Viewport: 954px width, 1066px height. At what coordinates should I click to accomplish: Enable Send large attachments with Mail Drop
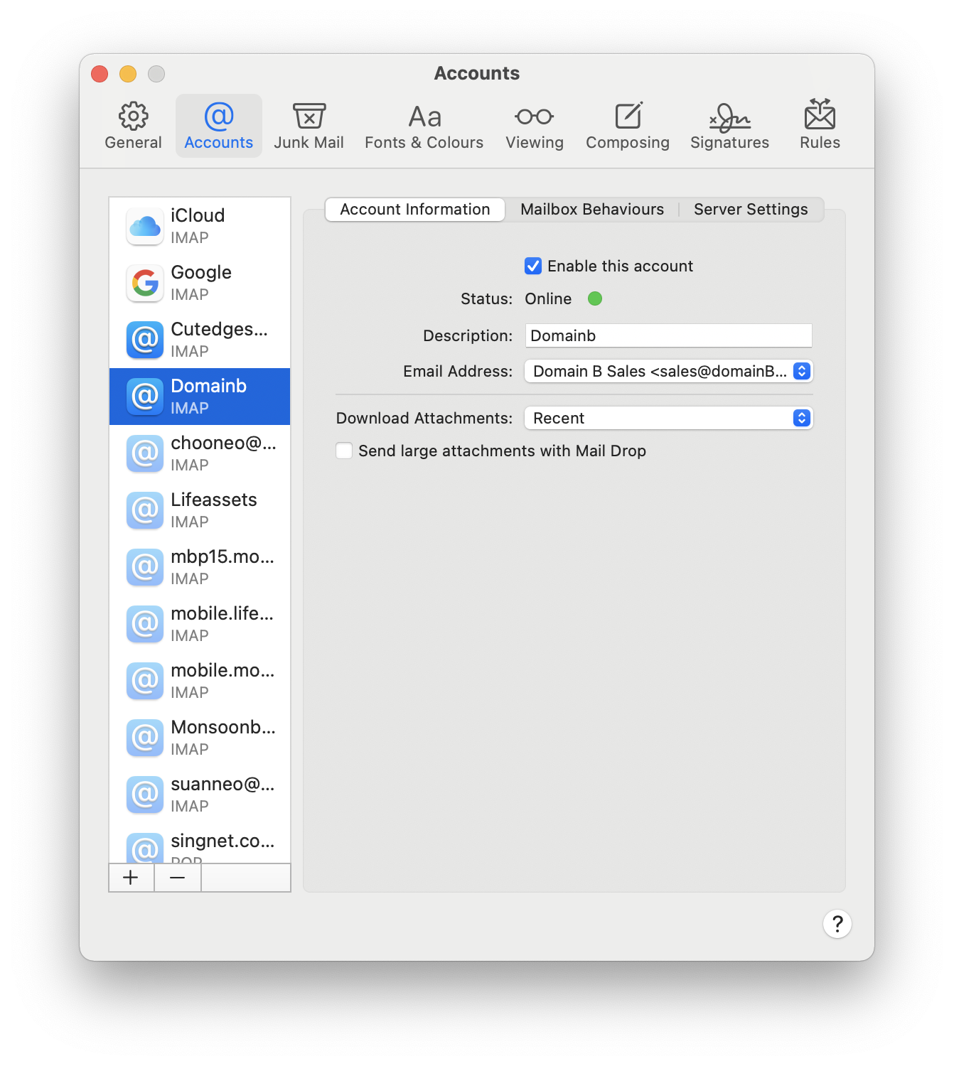[345, 451]
